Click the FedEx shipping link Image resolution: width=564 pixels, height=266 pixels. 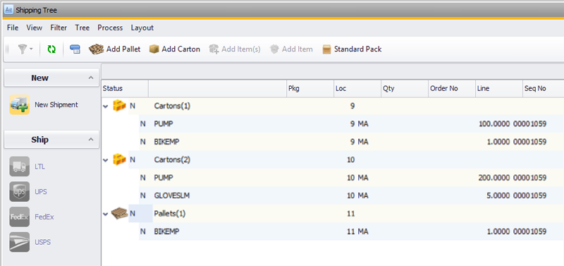pos(44,217)
